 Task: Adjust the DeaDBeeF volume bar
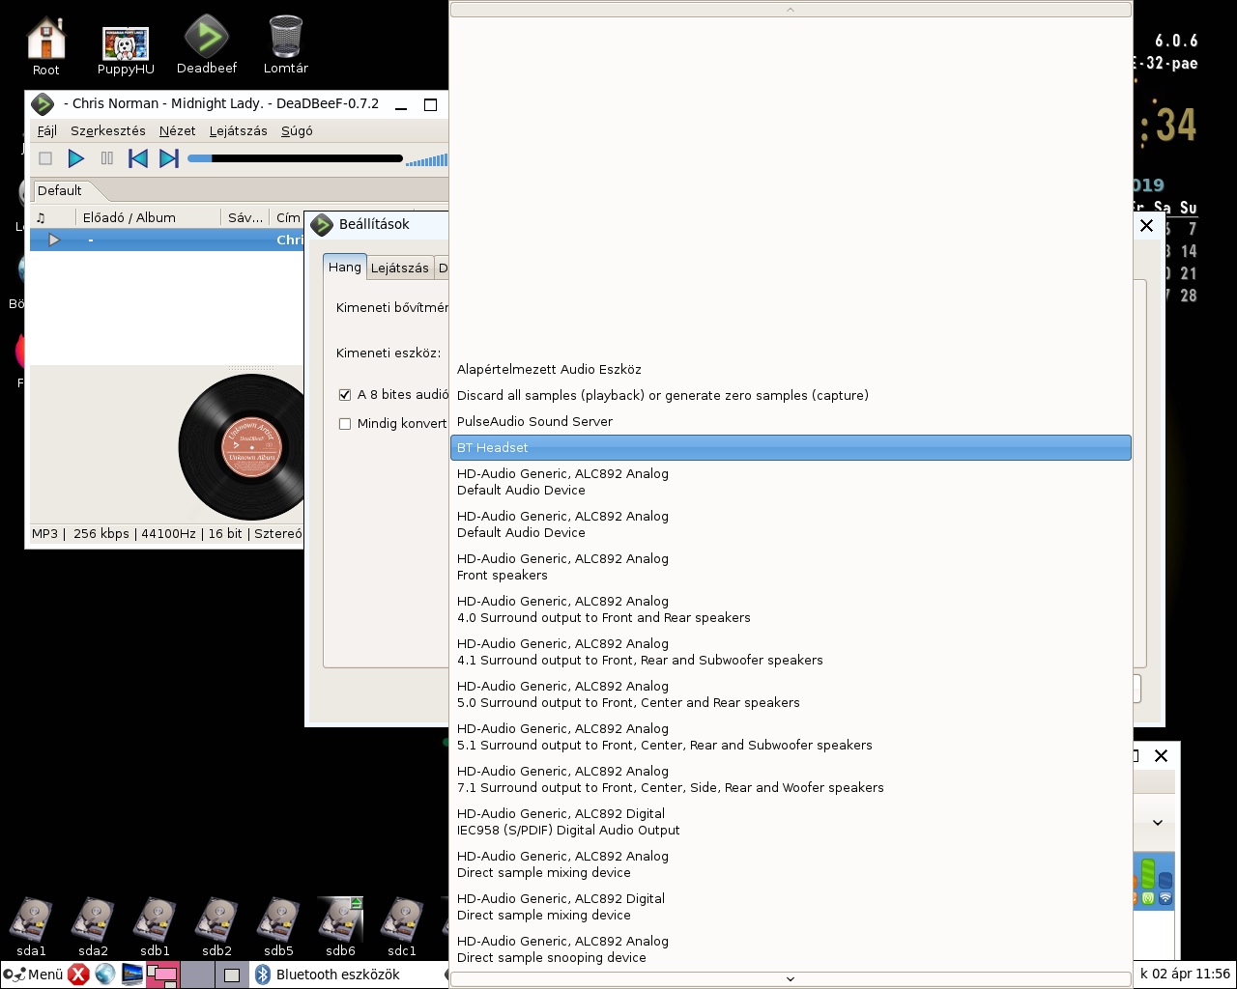[426, 159]
